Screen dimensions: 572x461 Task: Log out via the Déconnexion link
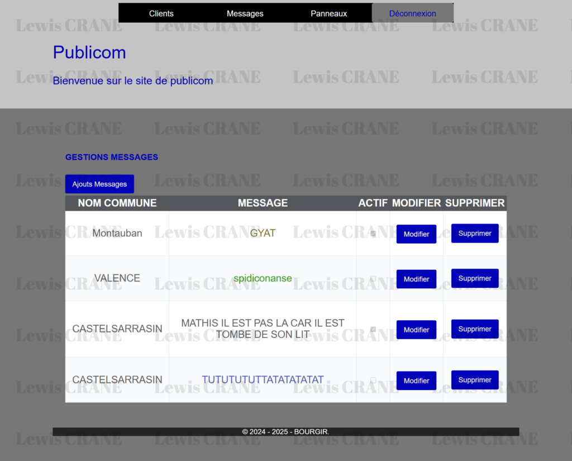tap(413, 13)
